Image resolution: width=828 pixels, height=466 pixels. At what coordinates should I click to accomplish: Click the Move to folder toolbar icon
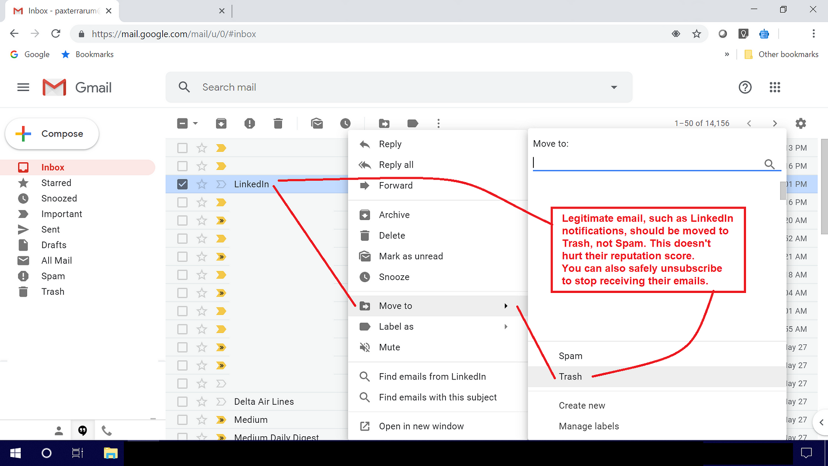coord(384,123)
